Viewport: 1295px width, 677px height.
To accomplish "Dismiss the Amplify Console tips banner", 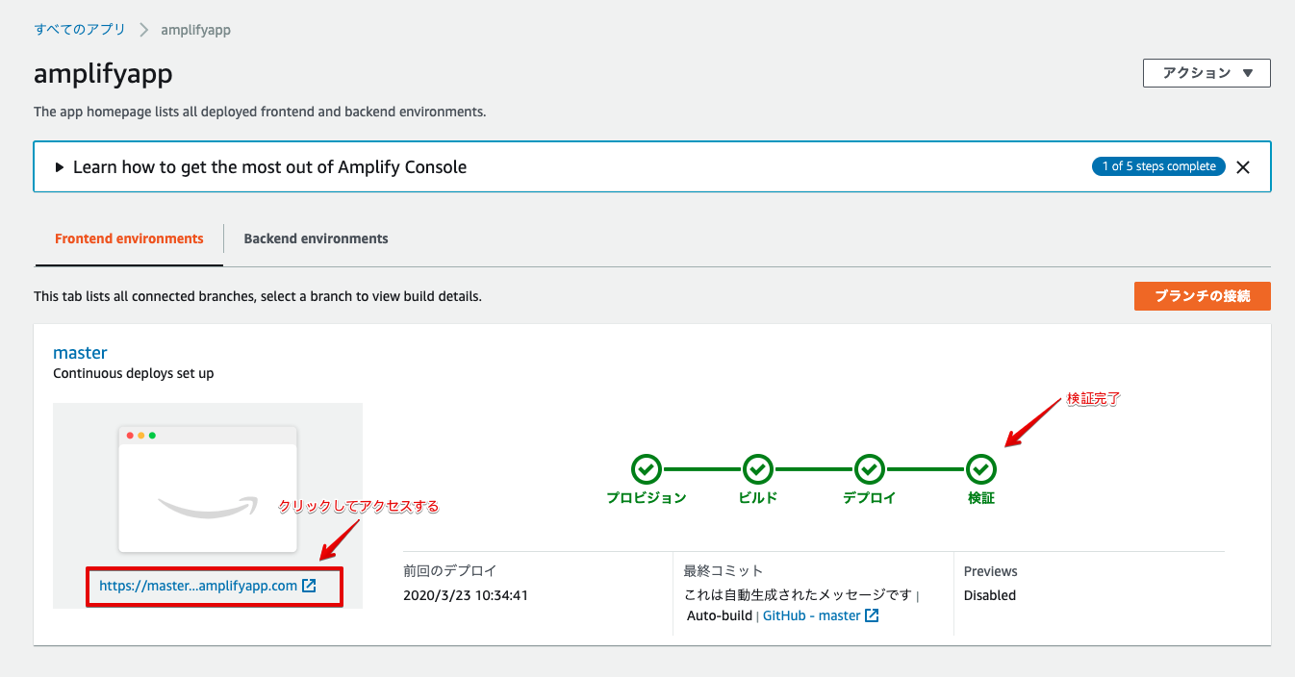I will 1243,165.
